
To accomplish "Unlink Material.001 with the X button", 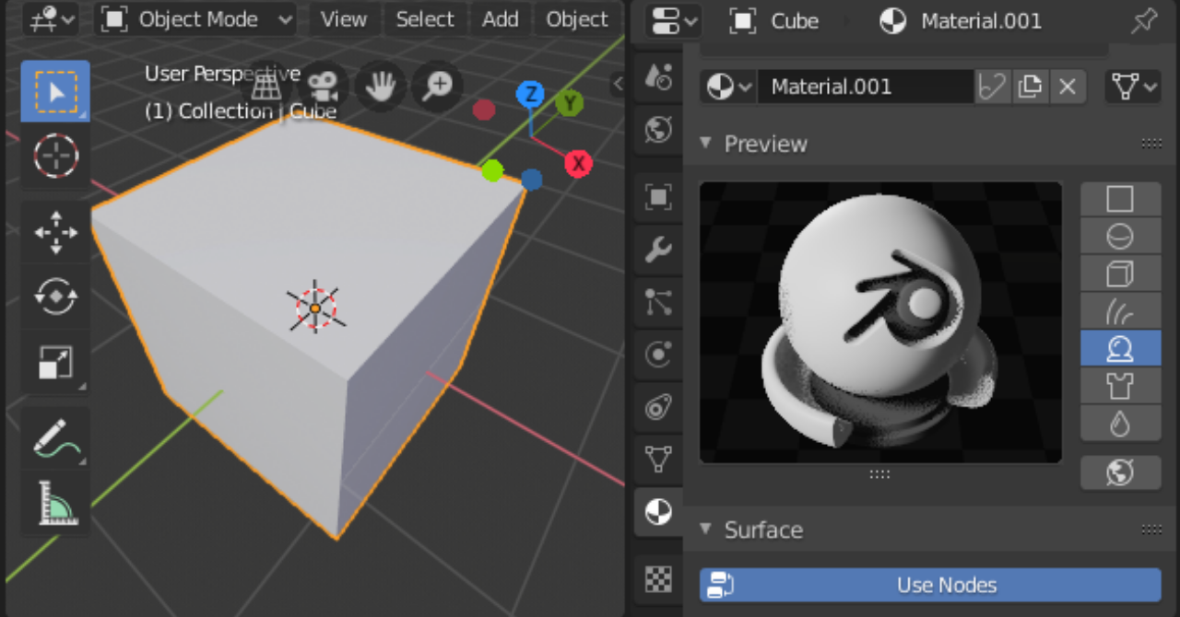I will pos(1067,87).
